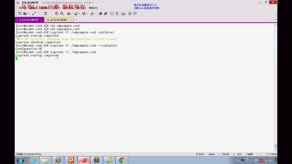
Task: Click the Lock Screen padlock icon
Action: [x=117, y=14]
